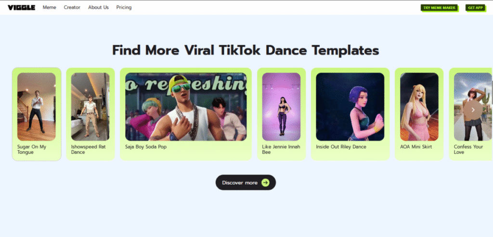
Task: Click the Try Meme Maker button
Action: 439,8
